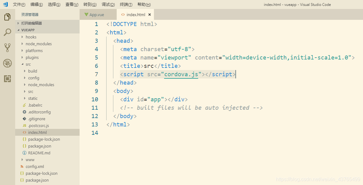Click line number 14 in gutter

point(95,133)
